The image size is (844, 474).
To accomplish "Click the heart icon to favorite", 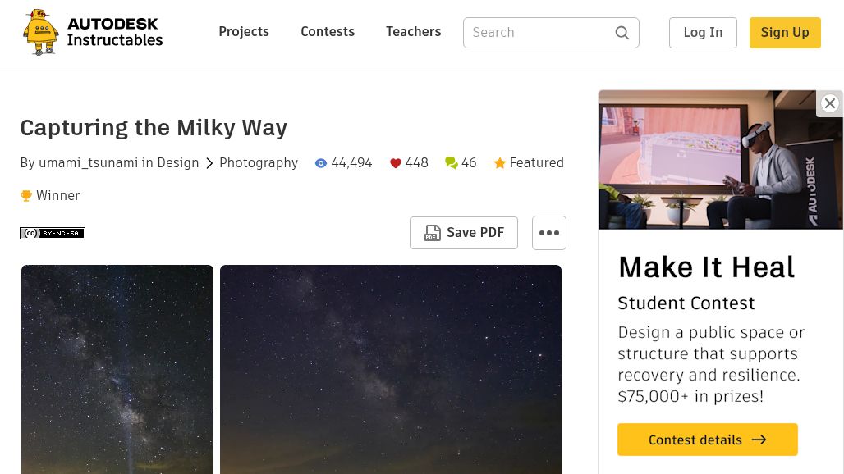I will 396,162.
